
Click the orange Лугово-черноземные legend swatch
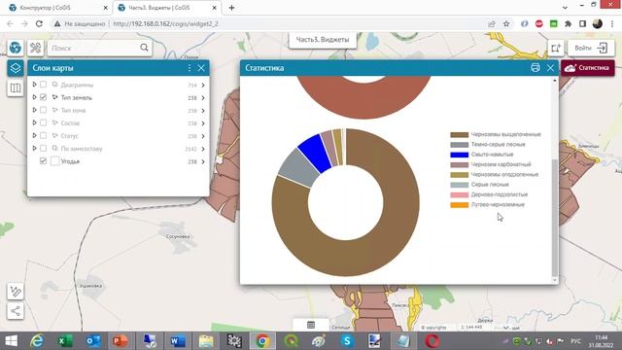point(459,205)
